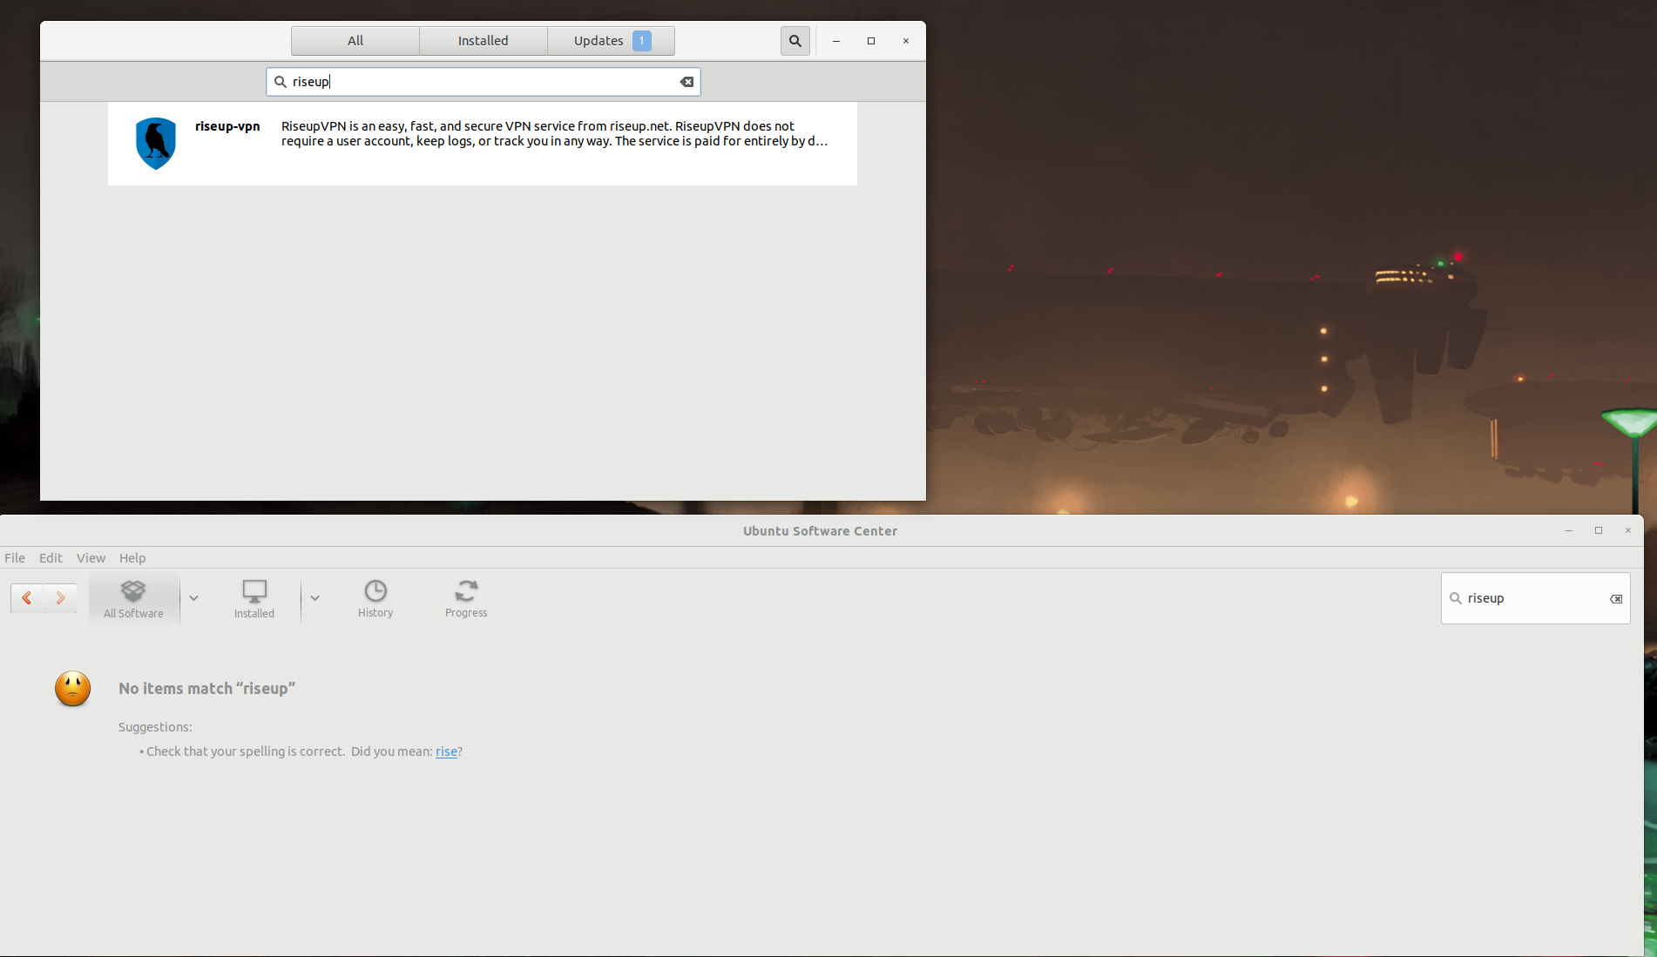The height and width of the screenshot is (957, 1657).
Task: Open the View menu in Ubuntu Software Center
Action: 91,558
